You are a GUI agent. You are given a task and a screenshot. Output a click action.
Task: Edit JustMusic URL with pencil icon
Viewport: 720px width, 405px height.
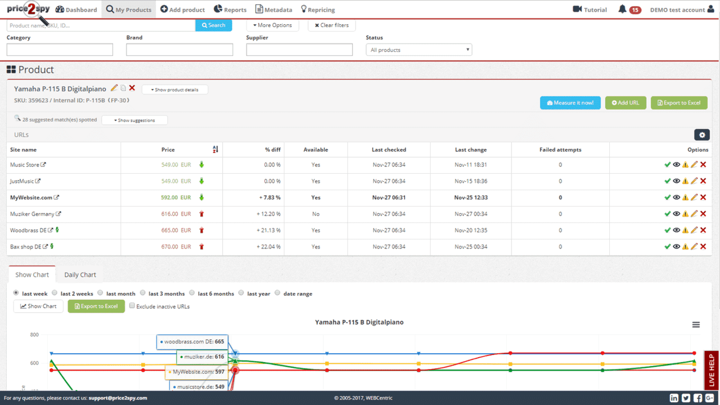coord(694,181)
